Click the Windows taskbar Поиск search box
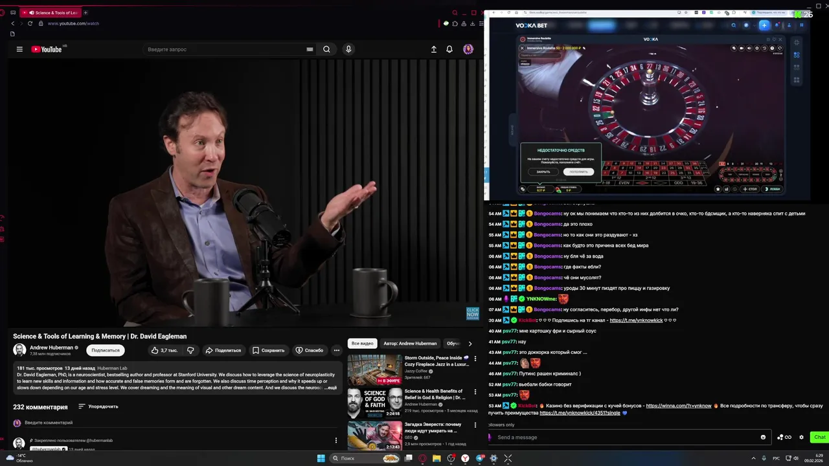The height and width of the screenshot is (466, 829). [x=365, y=458]
